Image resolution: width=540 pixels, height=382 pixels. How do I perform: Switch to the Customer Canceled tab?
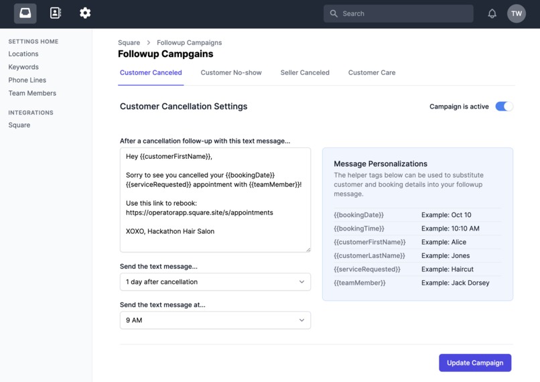(151, 72)
